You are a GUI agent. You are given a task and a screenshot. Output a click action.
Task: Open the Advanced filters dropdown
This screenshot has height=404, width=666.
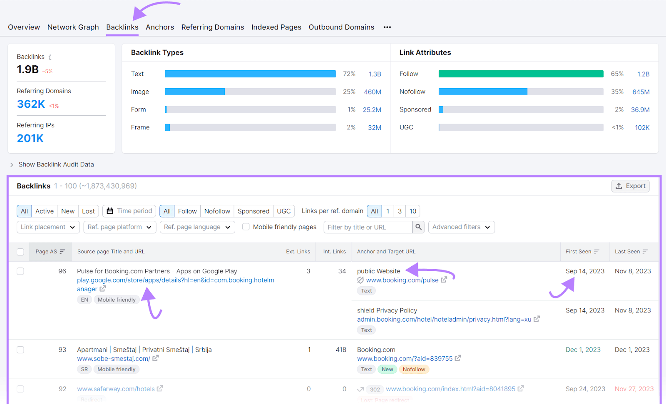[462, 227]
